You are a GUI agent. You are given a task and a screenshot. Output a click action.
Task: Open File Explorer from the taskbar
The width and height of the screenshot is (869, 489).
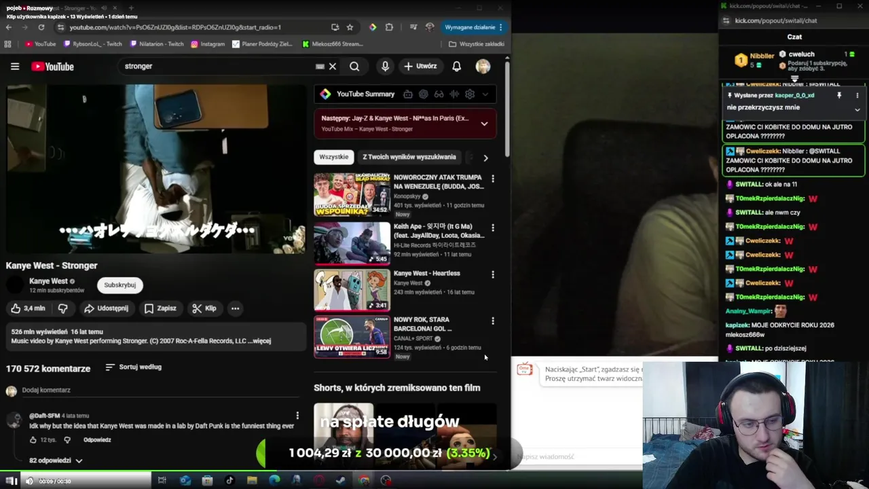252,481
